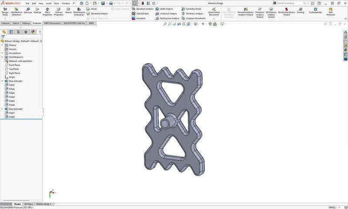Click the Print icon

[x=111, y=3]
